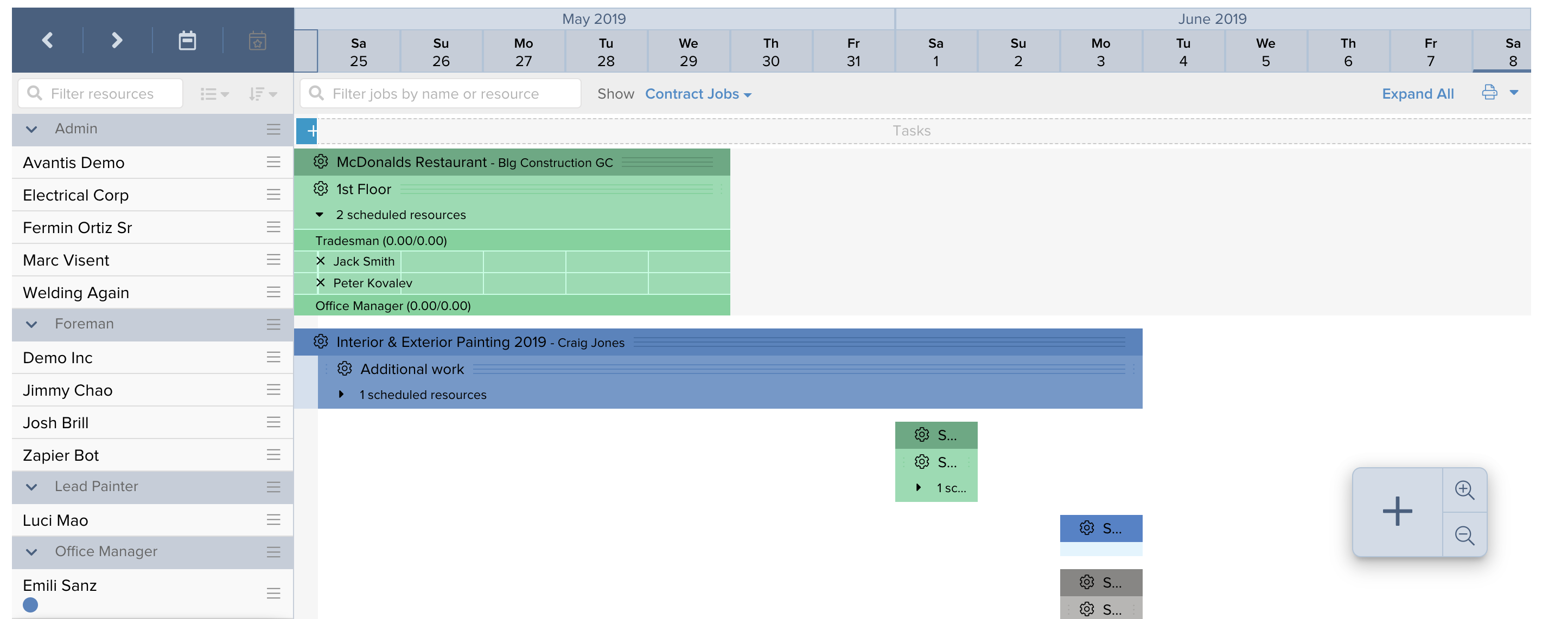Expand the truncated 1 sc... resources triangle
The width and height of the screenshot is (1542, 619).
click(918, 488)
